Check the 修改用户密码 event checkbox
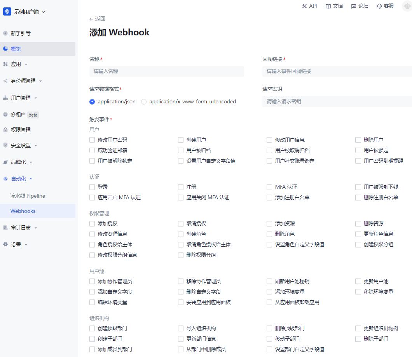The width and height of the screenshot is (412, 357). pyautogui.click(x=92, y=140)
